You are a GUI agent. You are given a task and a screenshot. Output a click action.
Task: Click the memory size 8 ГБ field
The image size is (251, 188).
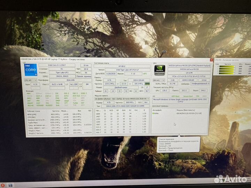(109, 80)
